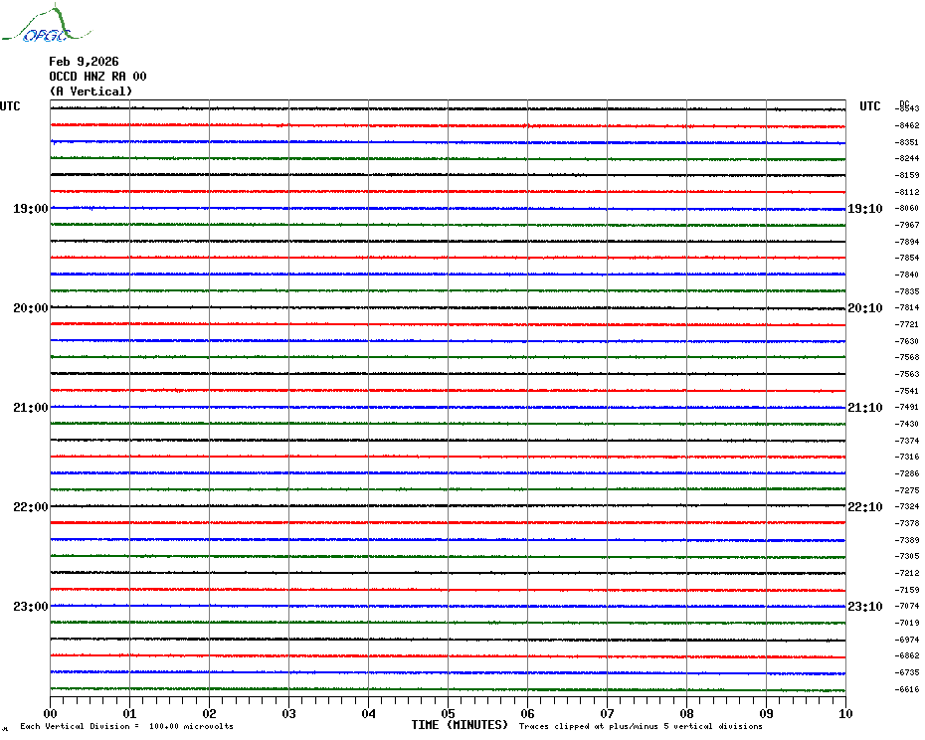
Task: Click the 22:00 time marker on left
Action: (30, 507)
